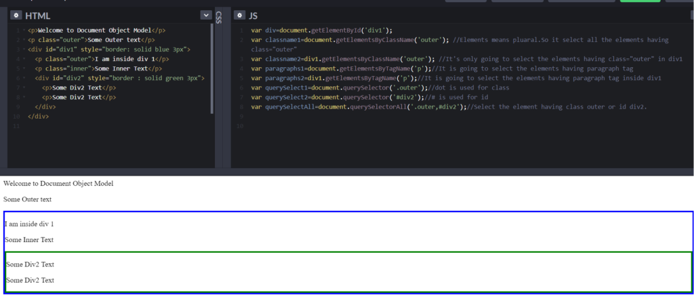The height and width of the screenshot is (295, 694).
Task: Click 'I am inside div 1' in preview
Action: coord(29,224)
